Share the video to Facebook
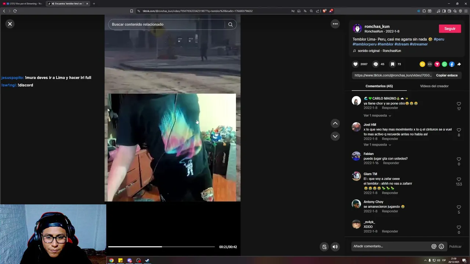 pyautogui.click(x=452, y=64)
